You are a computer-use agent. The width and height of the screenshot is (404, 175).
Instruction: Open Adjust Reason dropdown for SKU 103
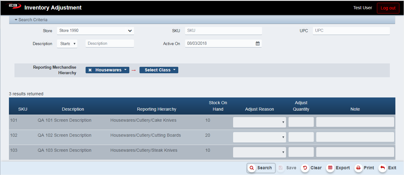click(259, 152)
